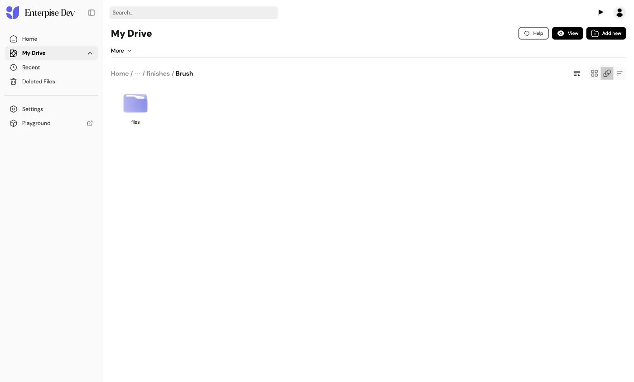Image resolution: width=634 pixels, height=382 pixels.
Task: Click the Enterpise Dev logo icon
Action: pyautogui.click(x=13, y=13)
